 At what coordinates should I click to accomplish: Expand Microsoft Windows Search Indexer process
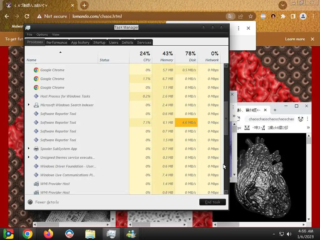click(x=28, y=105)
